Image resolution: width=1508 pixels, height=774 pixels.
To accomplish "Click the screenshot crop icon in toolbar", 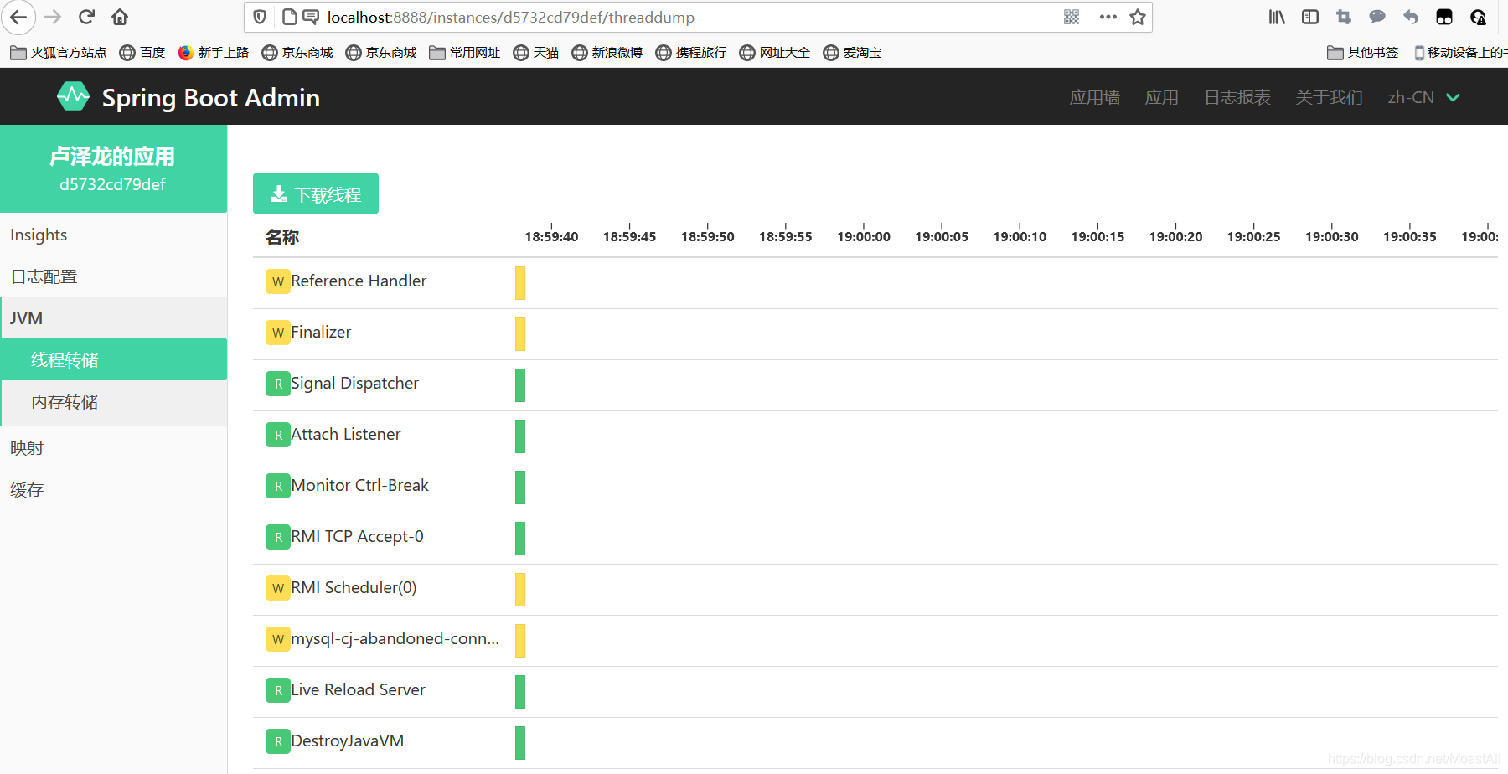I will [x=1344, y=17].
